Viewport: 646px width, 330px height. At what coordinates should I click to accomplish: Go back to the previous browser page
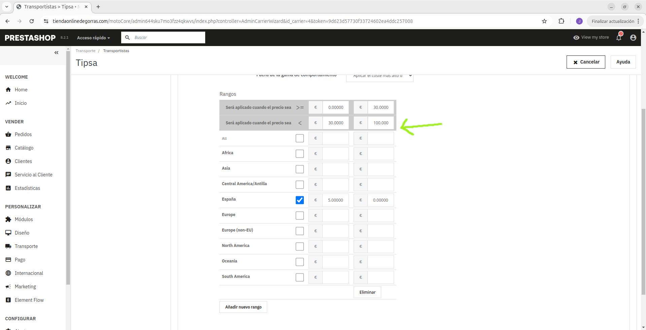pos(7,21)
